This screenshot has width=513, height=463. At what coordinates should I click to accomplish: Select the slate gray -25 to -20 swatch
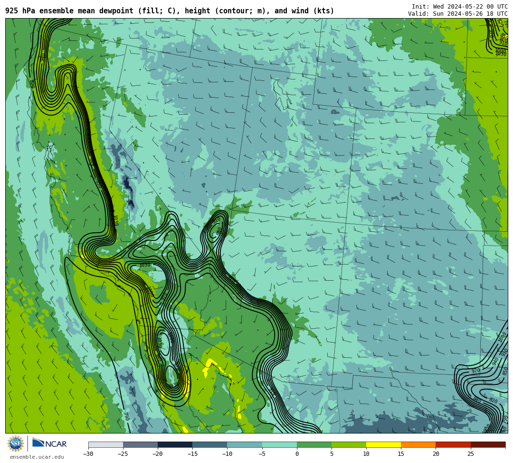tap(140, 444)
